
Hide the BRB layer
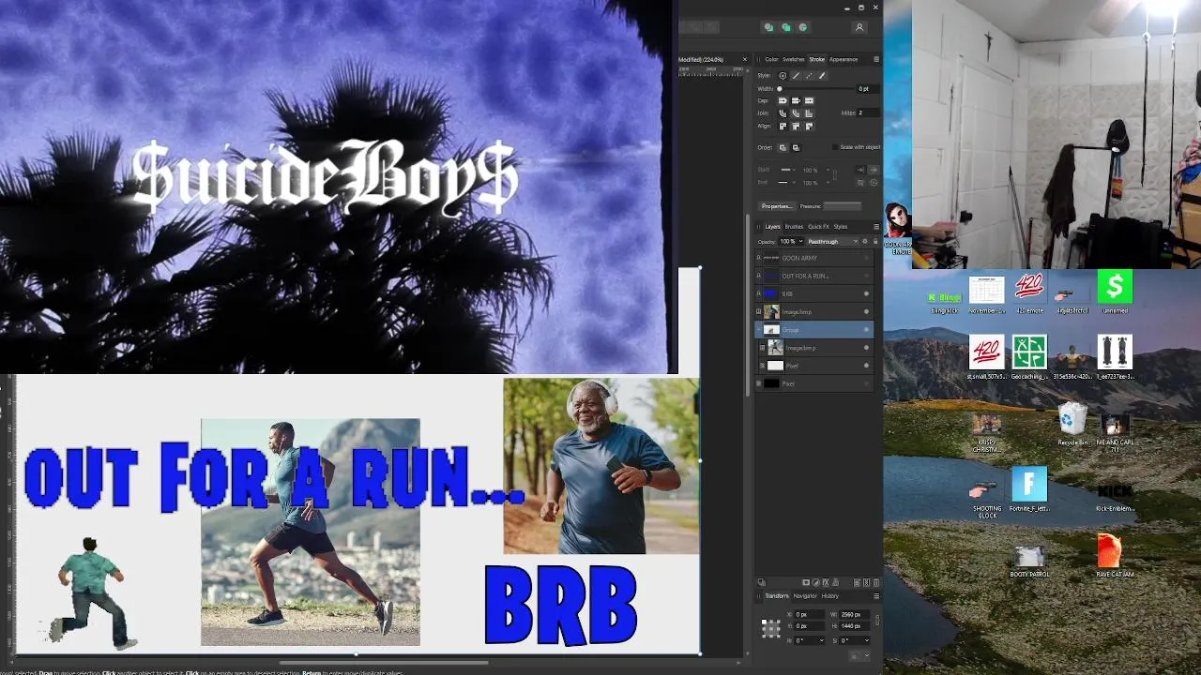(866, 293)
